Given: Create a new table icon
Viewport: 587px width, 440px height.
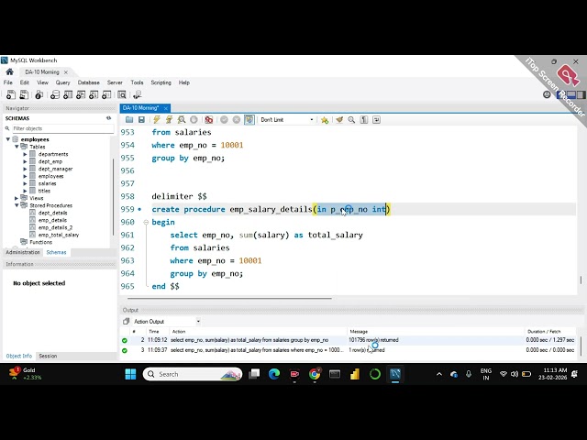Looking at the screenshot, I should point(68,95).
